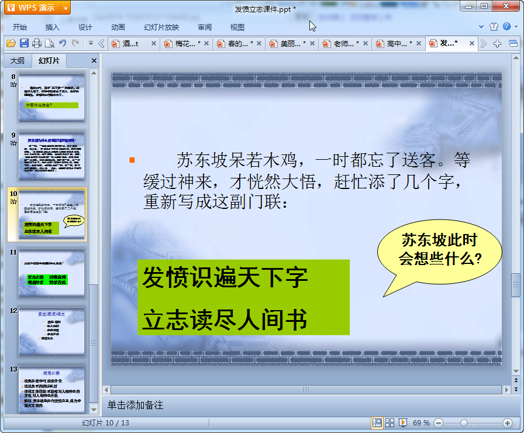This screenshot has height=433, width=524.
Task: Switch to slide sorter view icon
Action: pos(389,423)
